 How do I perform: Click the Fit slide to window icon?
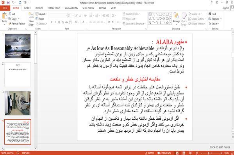pyautogui.click(x=232, y=153)
